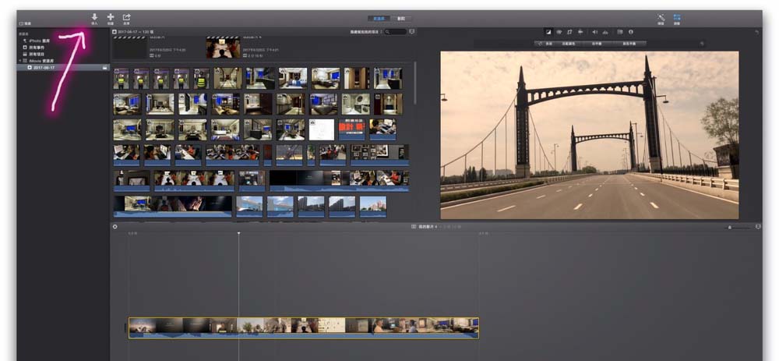Screen dimensions: 779x361
Task: Open the hide rejected clips filter dropdown
Action: coord(367,32)
